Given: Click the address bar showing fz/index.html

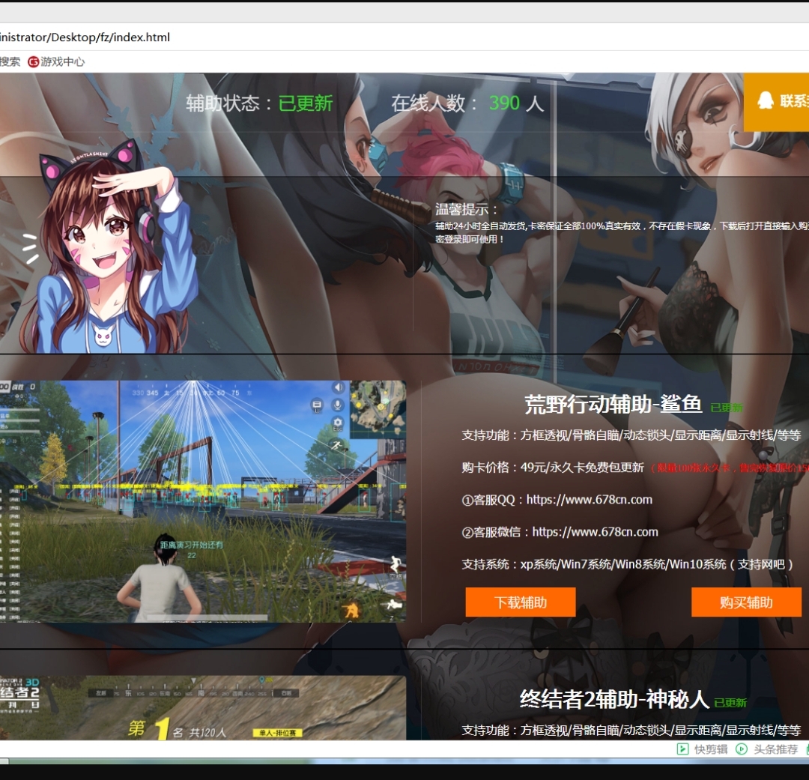Looking at the screenshot, I should 404,37.
